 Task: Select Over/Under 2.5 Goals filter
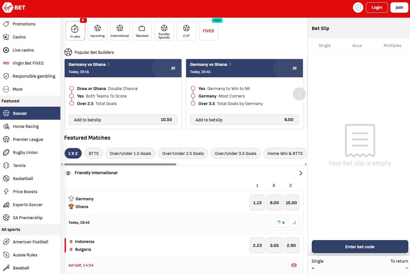click(183, 153)
